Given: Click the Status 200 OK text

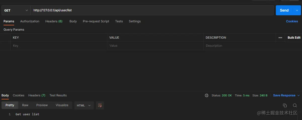Looking at the screenshot, I should [222, 95].
